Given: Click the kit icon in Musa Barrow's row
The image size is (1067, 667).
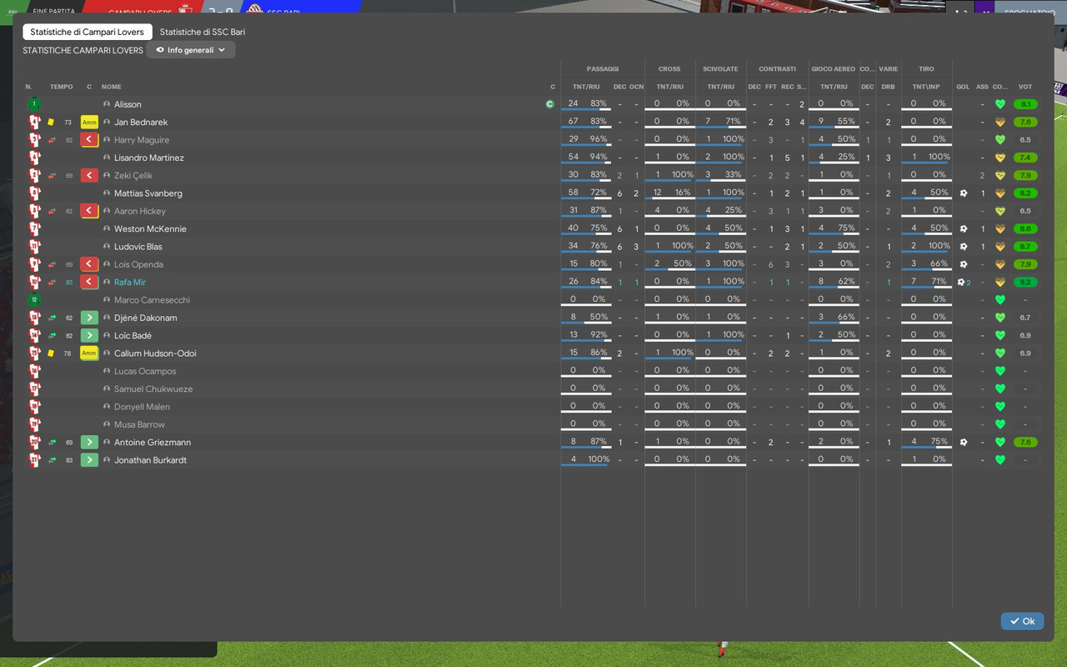Looking at the screenshot, I should click(x=34, y=424).
